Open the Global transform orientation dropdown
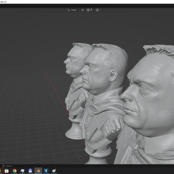 point(74,10)
